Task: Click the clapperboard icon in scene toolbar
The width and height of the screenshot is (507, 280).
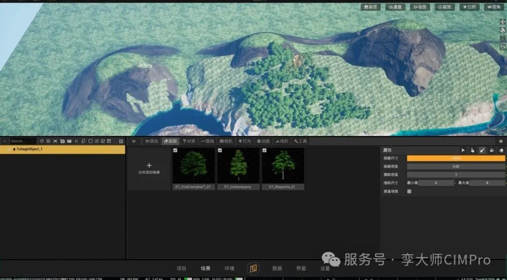Action: [x=69, y=141]
